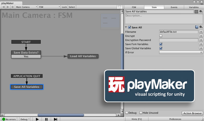Toggle variable option button for Save Fsm Variables

[201, 44]
